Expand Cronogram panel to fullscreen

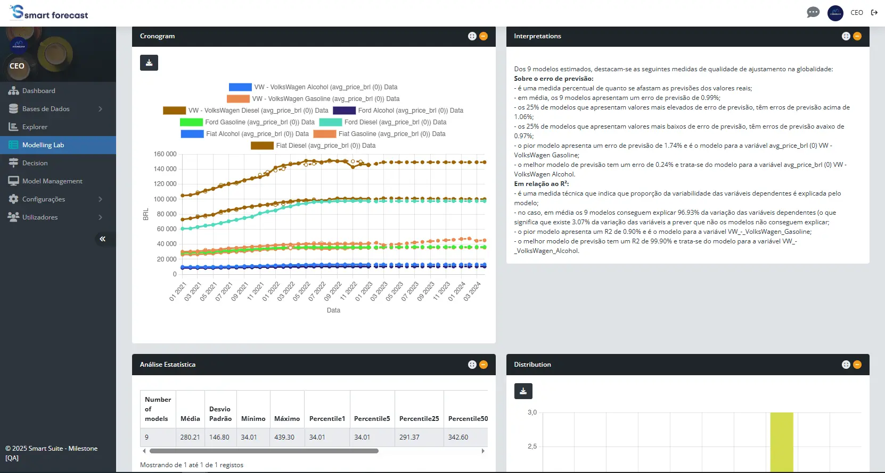(472, 36)
